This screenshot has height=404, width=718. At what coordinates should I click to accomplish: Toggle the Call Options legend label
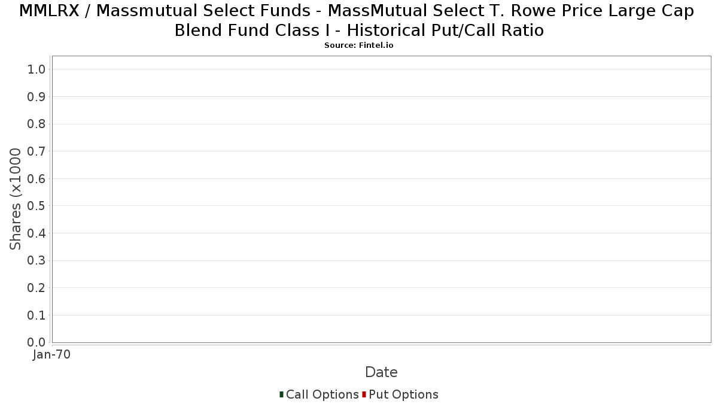[x=322, y=394]
